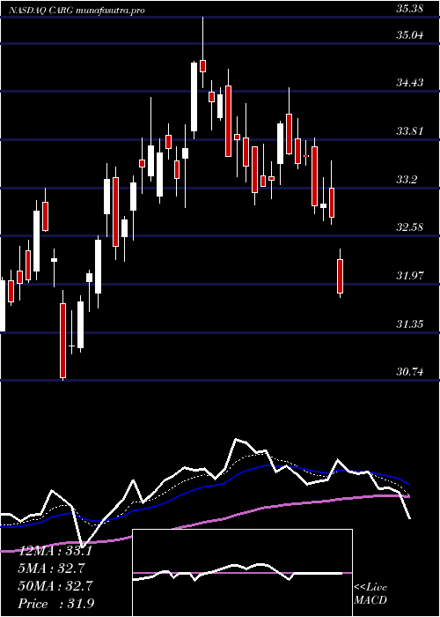Screen dimensions: 440x617
Task: Select the 32.58 price axis label
Action: coord(409,227)
